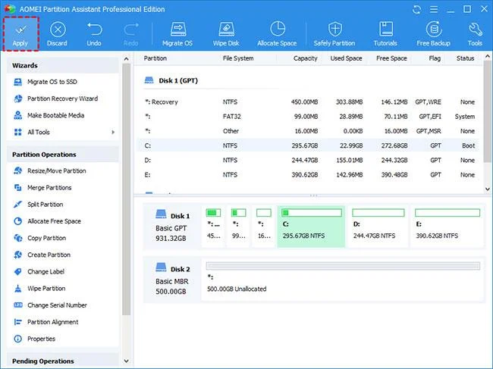Expand All Tools submenu arrow

pos(113,132)
